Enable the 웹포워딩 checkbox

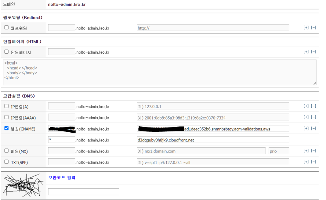click(6, 27)
